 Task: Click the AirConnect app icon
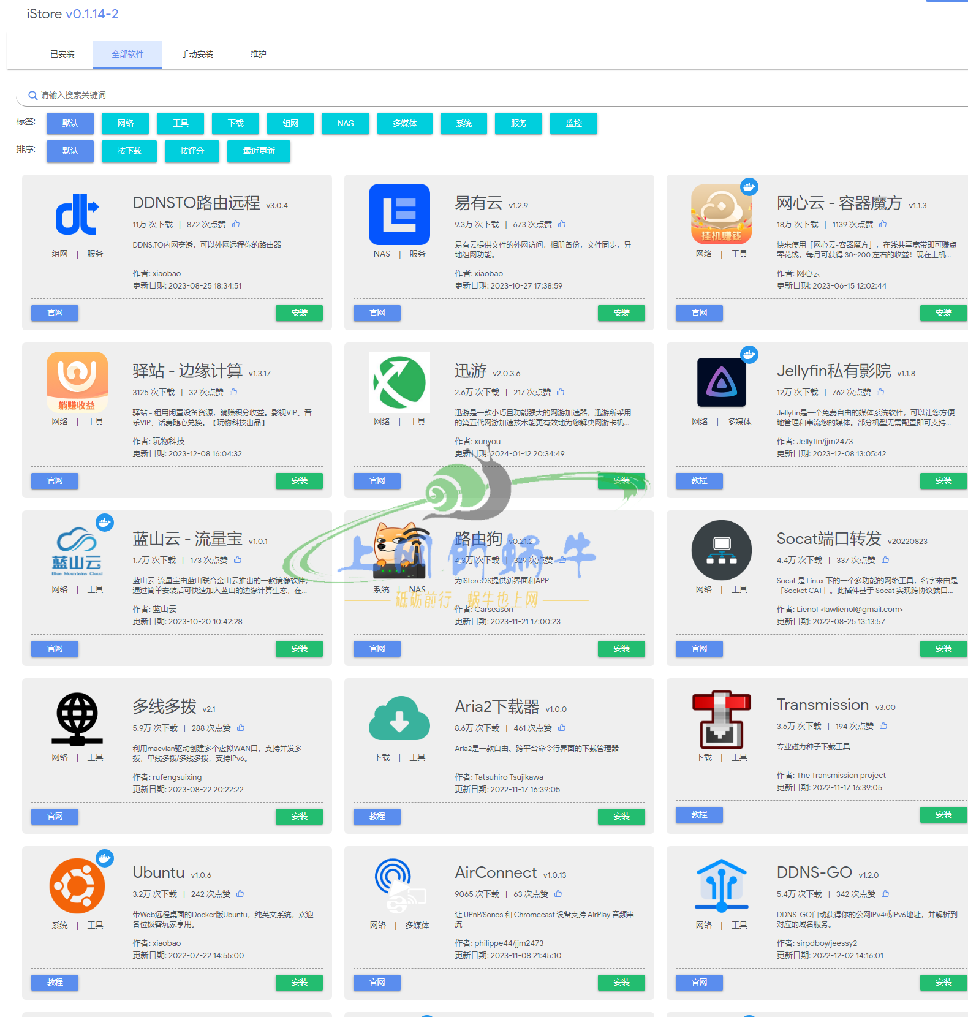tap(399, 886)
